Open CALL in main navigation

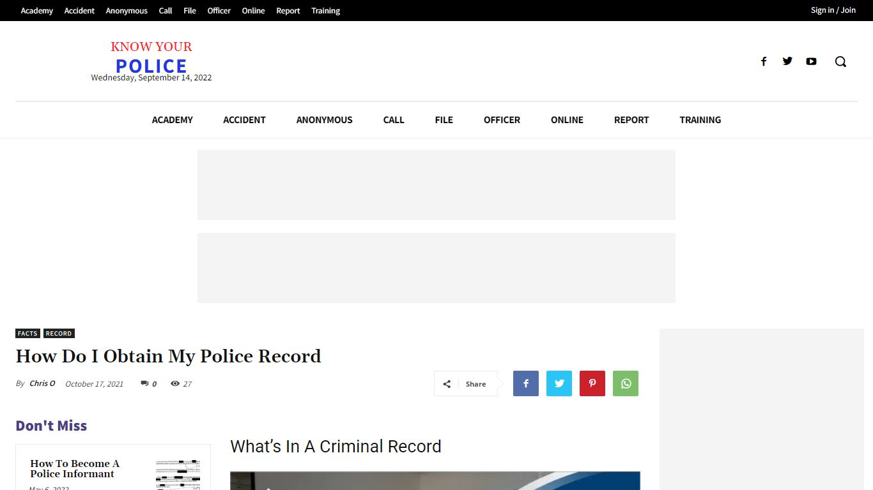(x=394, y=120)
